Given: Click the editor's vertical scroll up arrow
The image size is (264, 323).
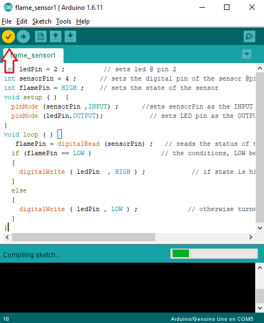Looking at the screenshot, I should (x=260, y=68).
